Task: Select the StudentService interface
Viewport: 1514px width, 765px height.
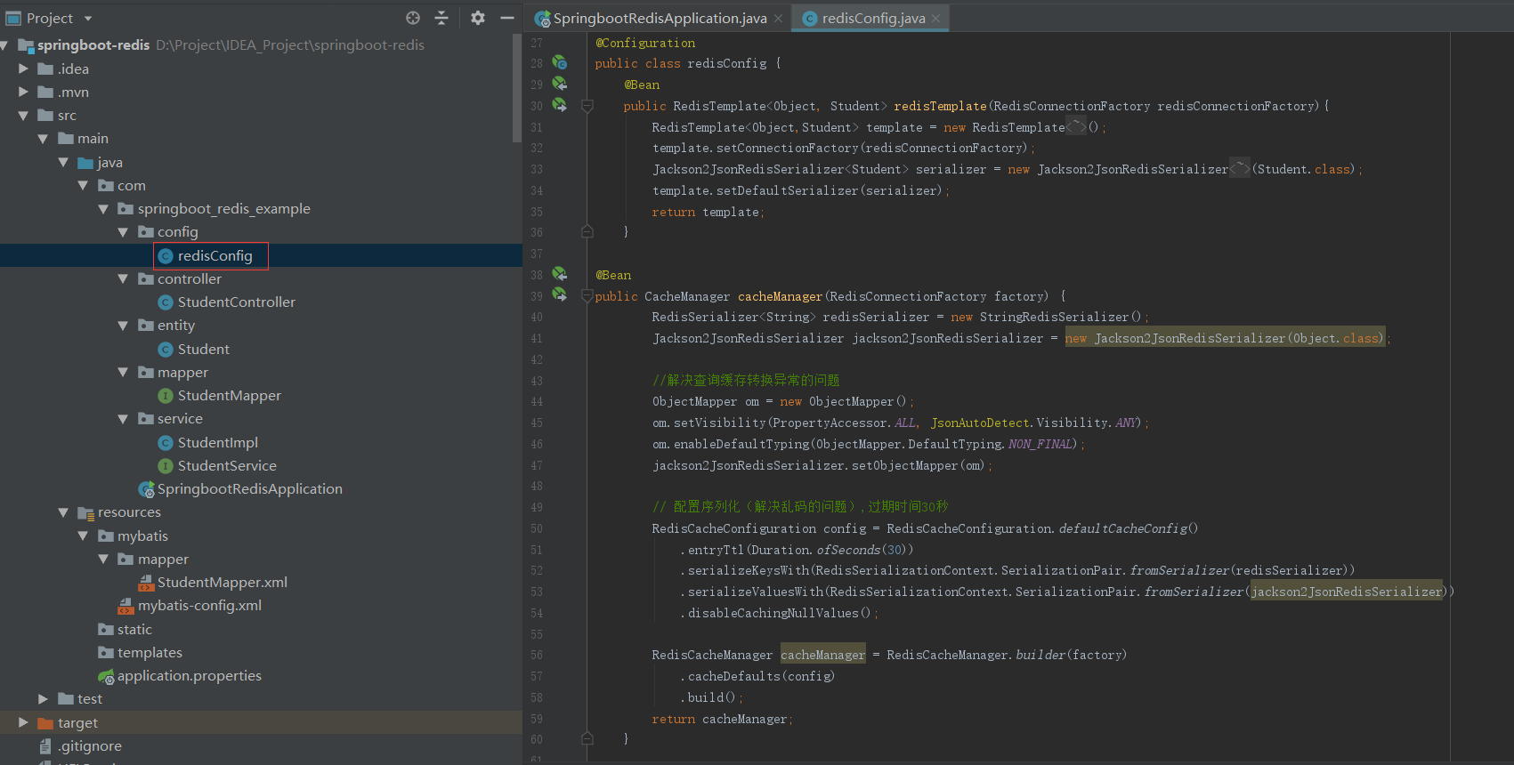Action: pos(227,465)
